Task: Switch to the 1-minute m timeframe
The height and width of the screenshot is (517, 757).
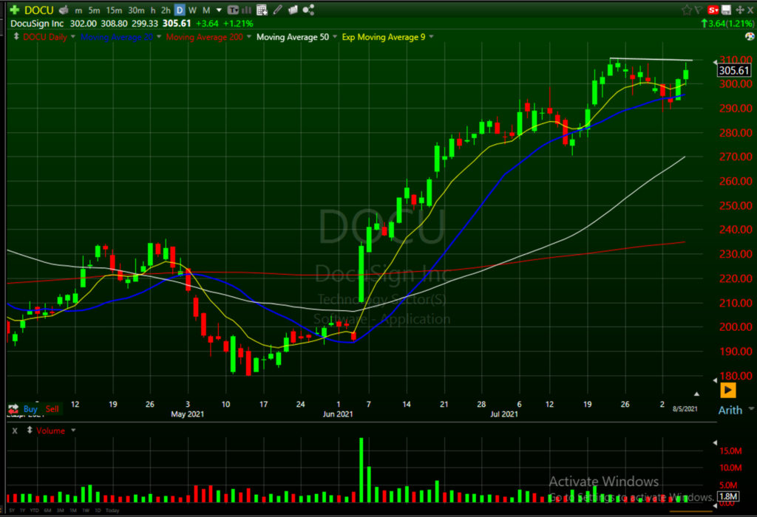Action: [78, 10]
